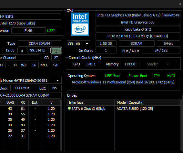Click the memory multiplier 12.00 value

click(x=10, y=50)
